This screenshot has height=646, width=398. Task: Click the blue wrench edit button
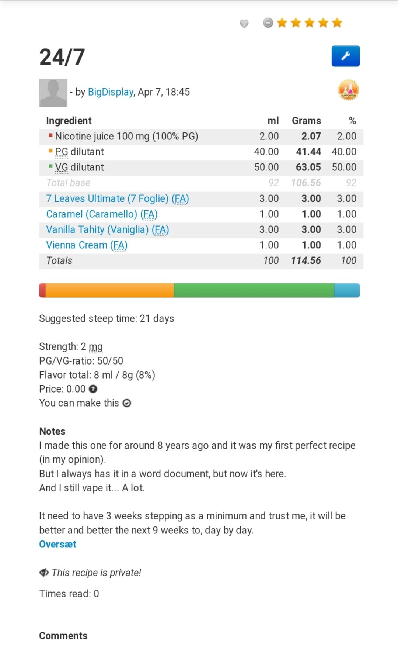click(345, 56)
